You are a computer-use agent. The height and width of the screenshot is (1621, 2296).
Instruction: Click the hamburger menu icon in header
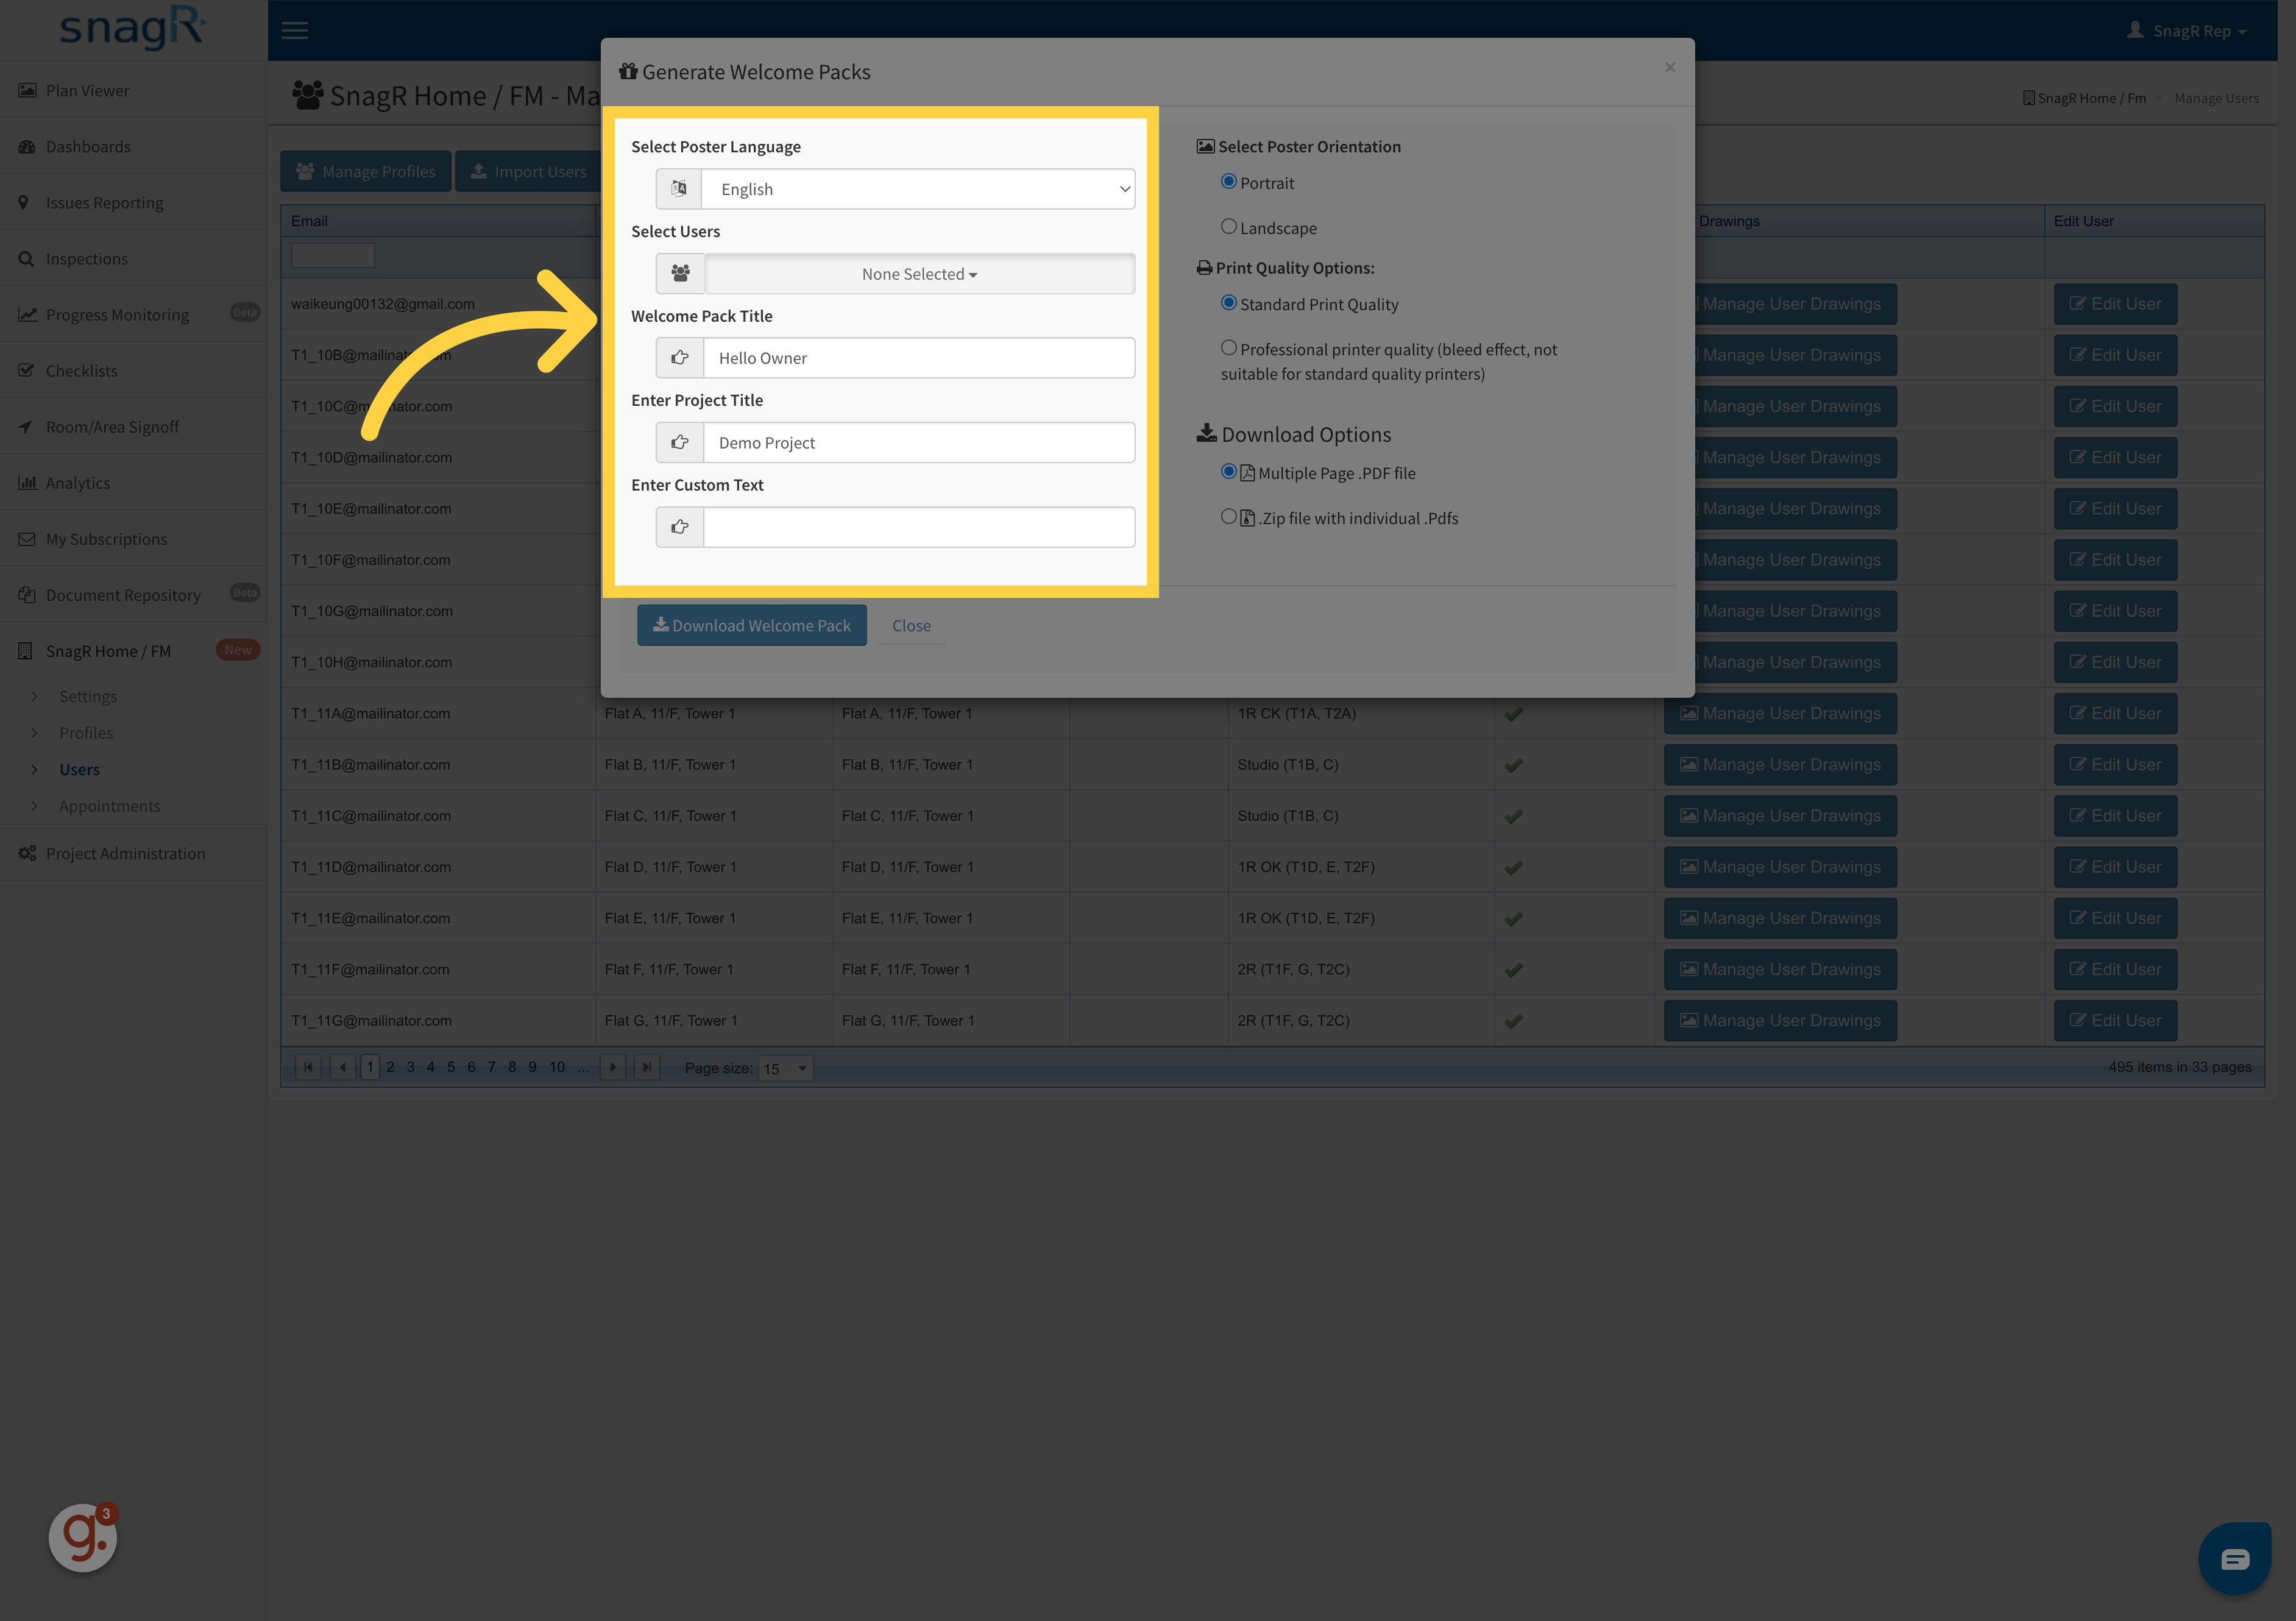click(x=294, y=30)
